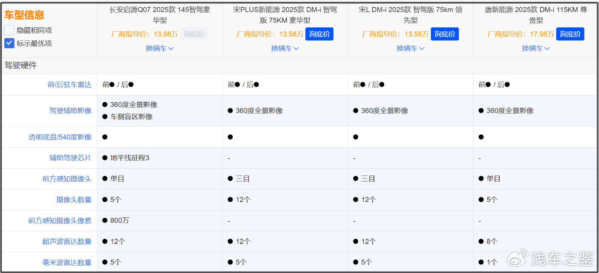Select the 毫米波雷达数量 row label
The width and height of the screenshot is (599, 273).
point(67,263)
